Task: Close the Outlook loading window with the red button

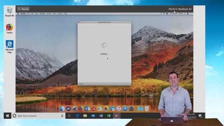Action: click(x=79, y=22)
